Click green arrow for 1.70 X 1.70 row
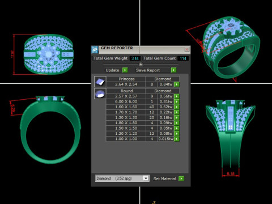This screenshot has height=204, width=272. 177,112
